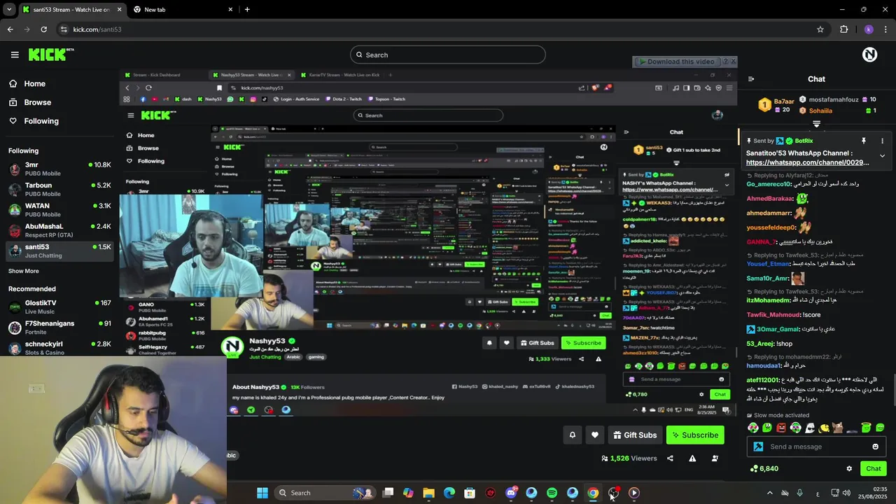Click the notification bell button
This screenshot has height=504, width=896.
tap(572, 435)
